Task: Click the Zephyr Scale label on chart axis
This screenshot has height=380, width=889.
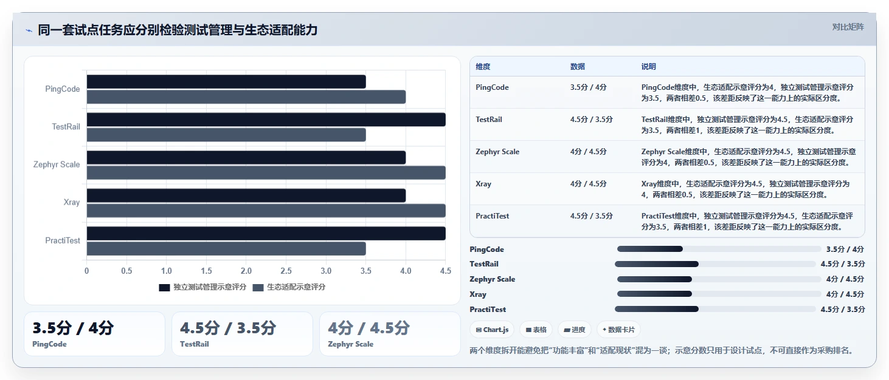Action: pyautogui.click(x=57, y=165)
